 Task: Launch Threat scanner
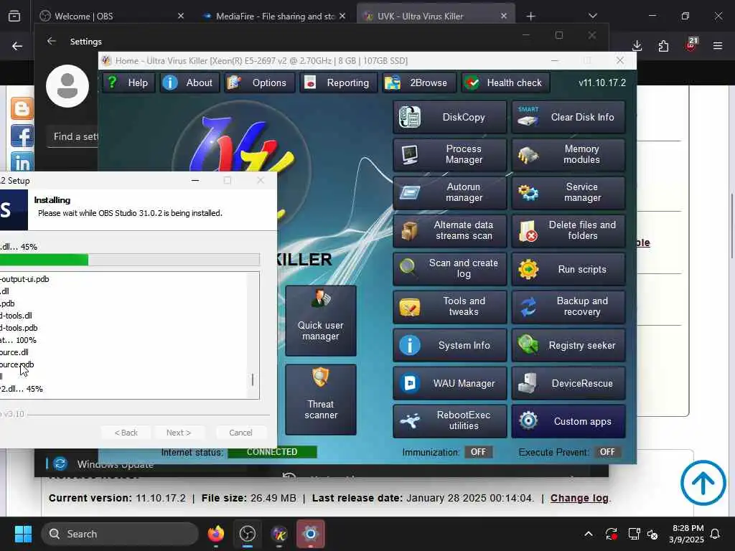point(321,400)
